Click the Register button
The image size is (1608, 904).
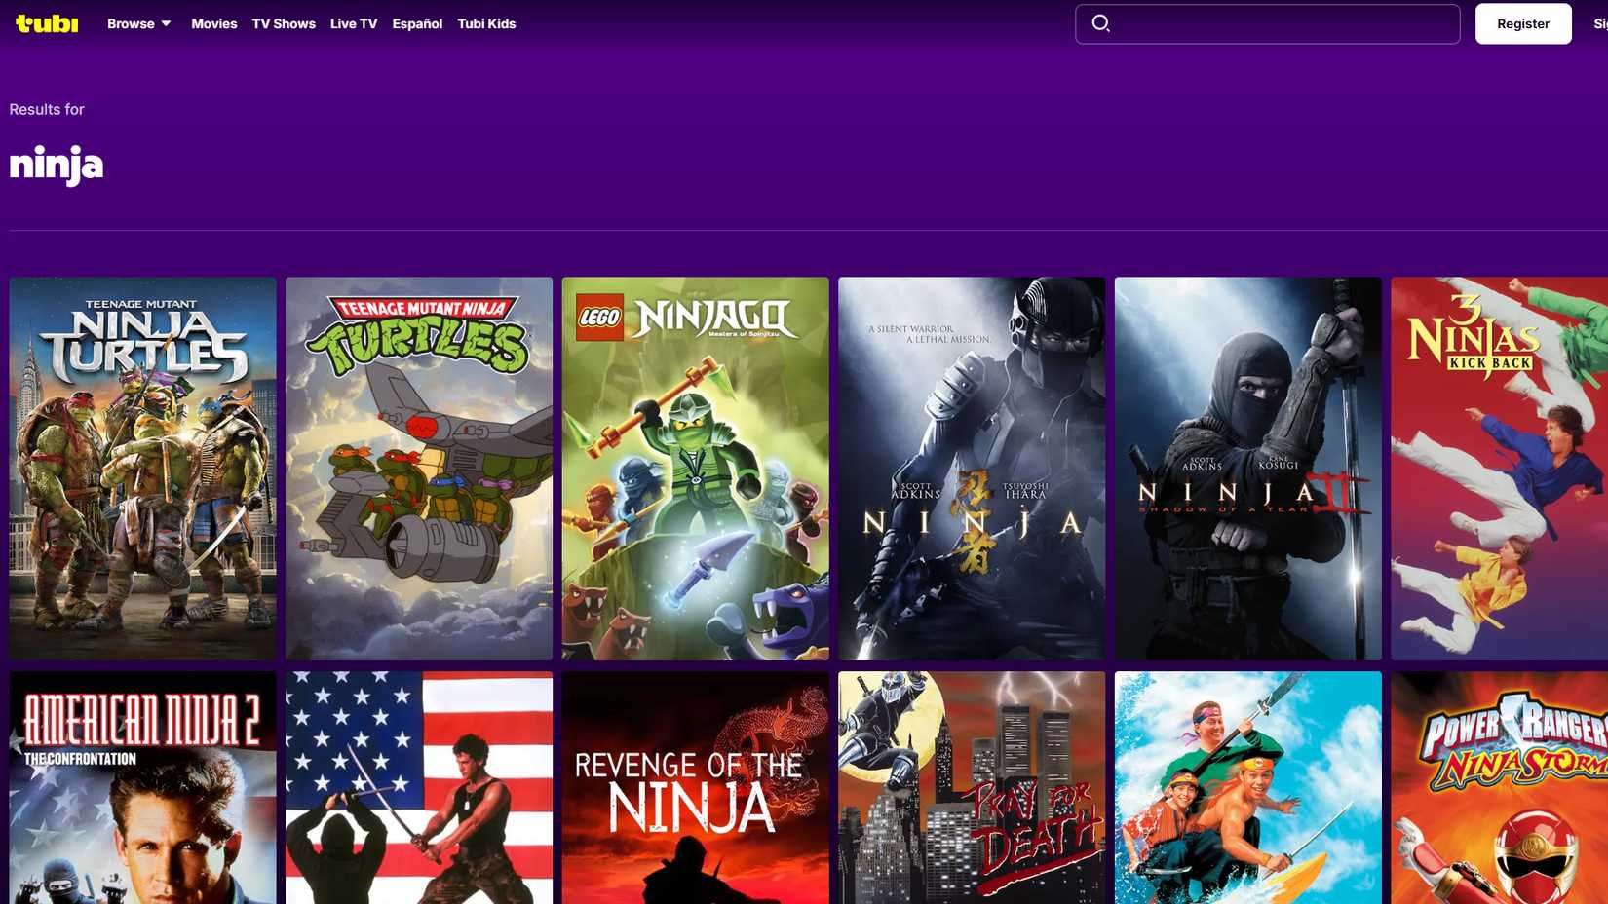(x=1523, y=23)
